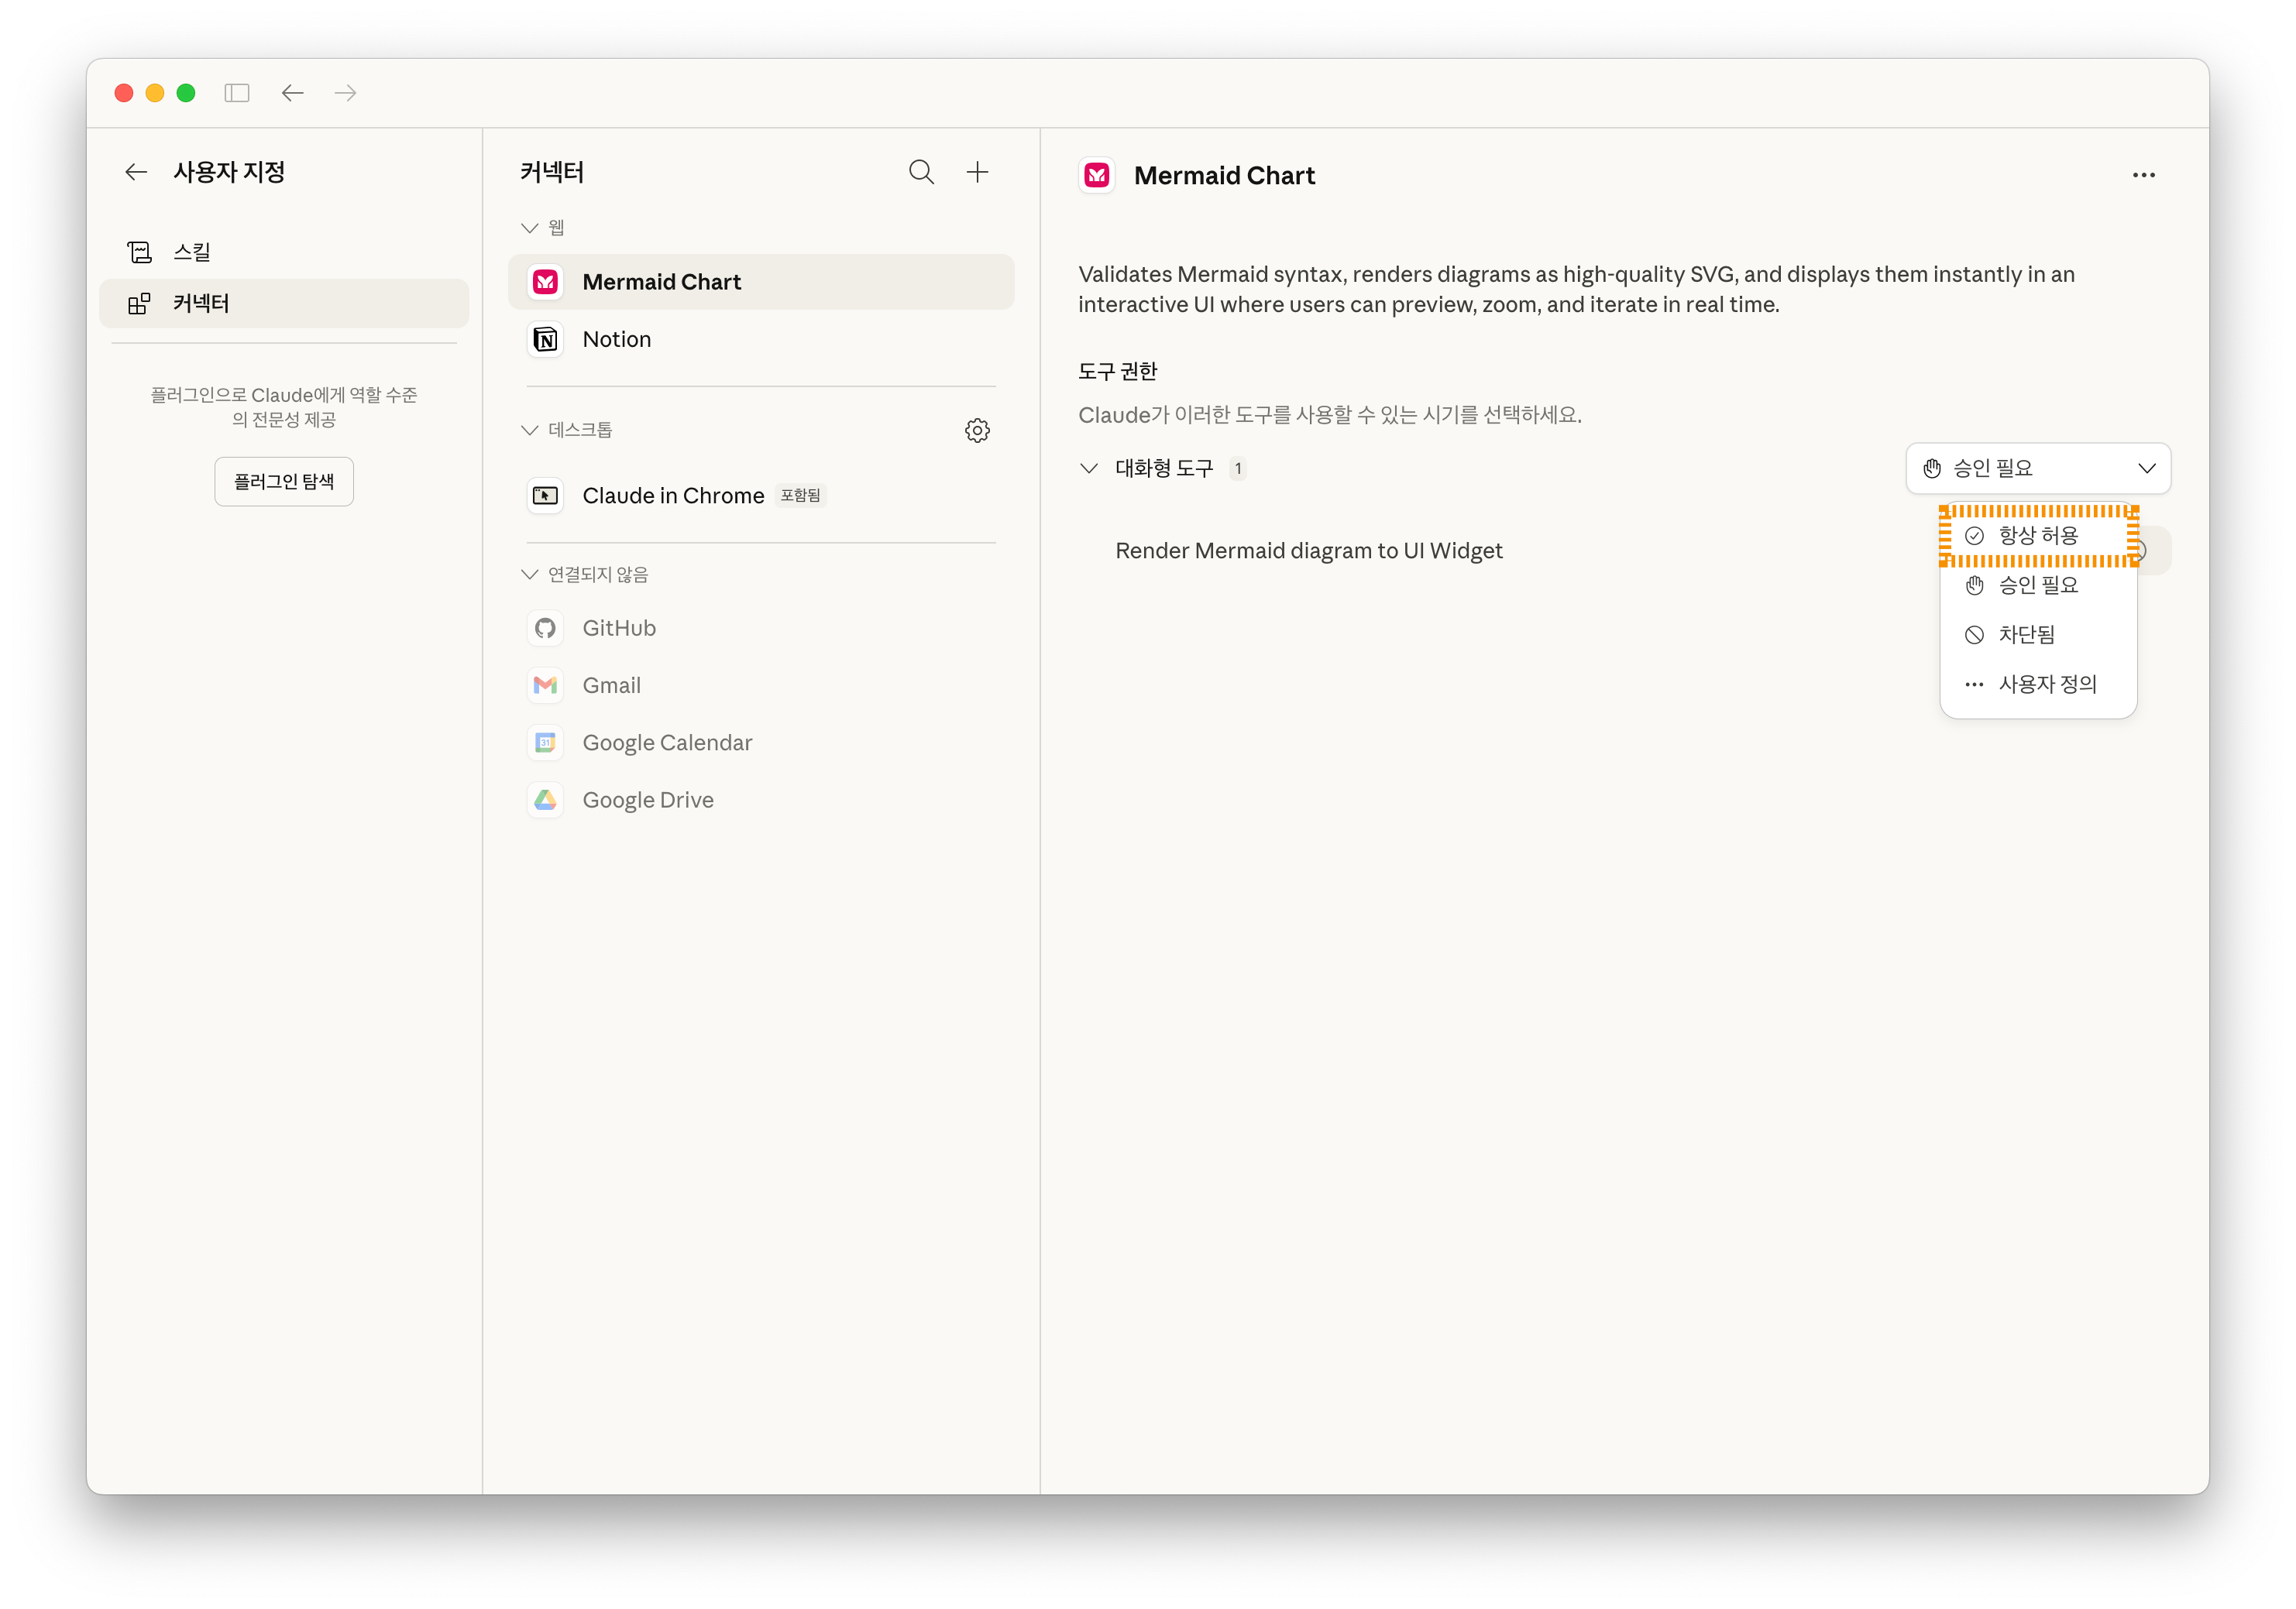Collapse the 대화형 도구 section
Viewport: 2296px width, 1609px height.
pyautogui.click(x=1089, y=468)
